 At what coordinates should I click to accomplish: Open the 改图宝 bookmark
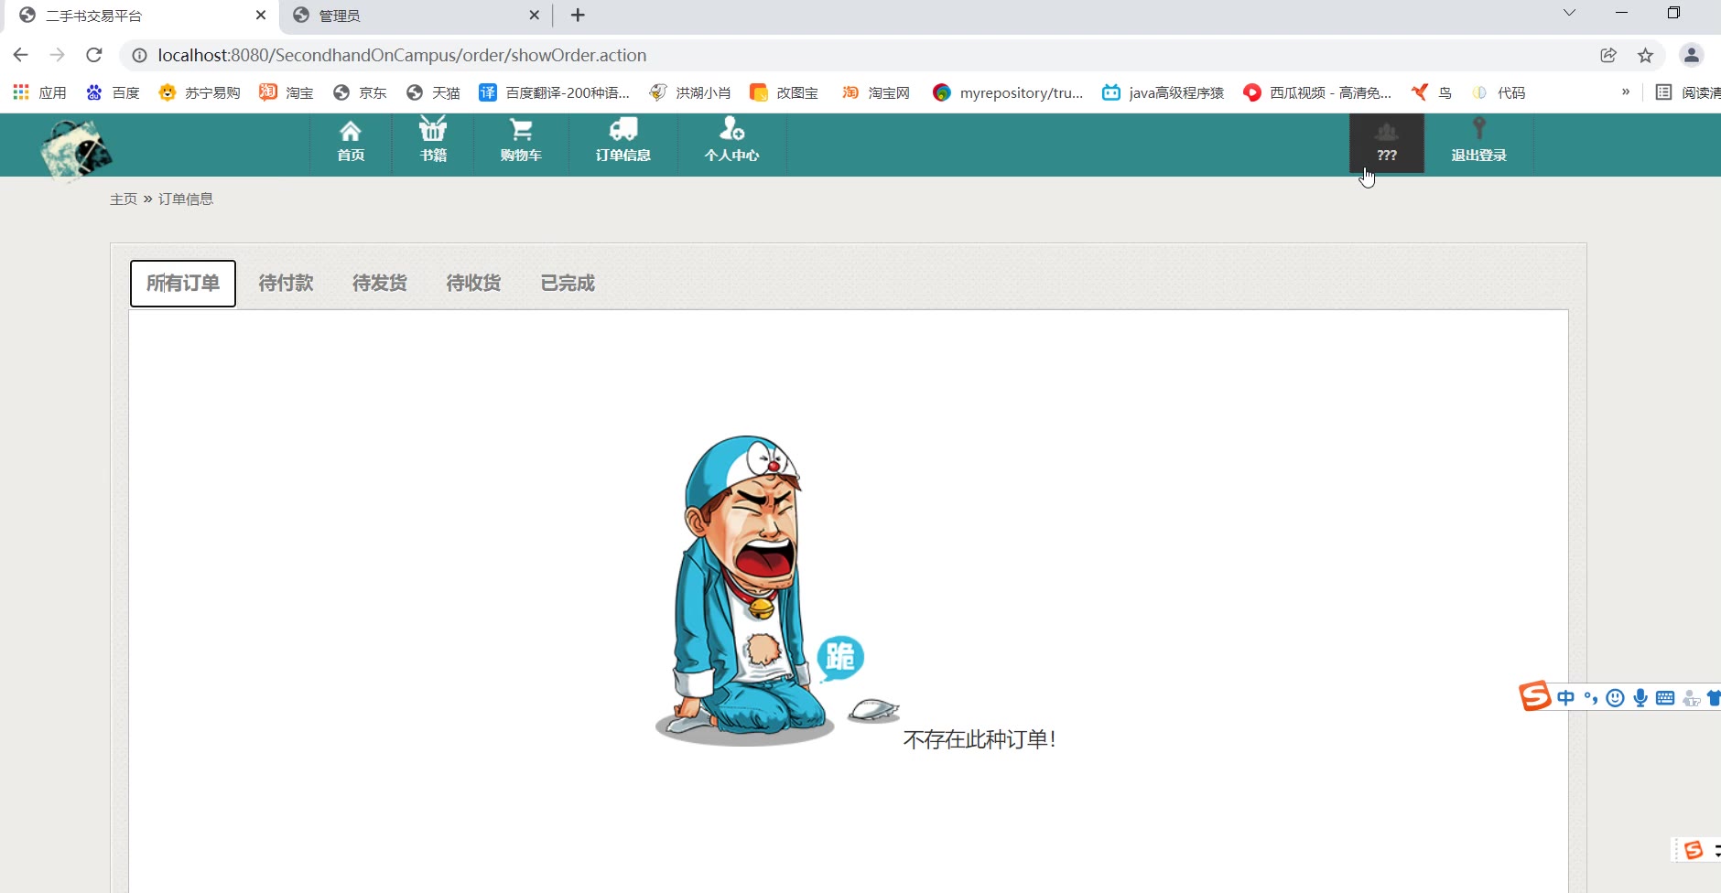[x=785, y=92]
